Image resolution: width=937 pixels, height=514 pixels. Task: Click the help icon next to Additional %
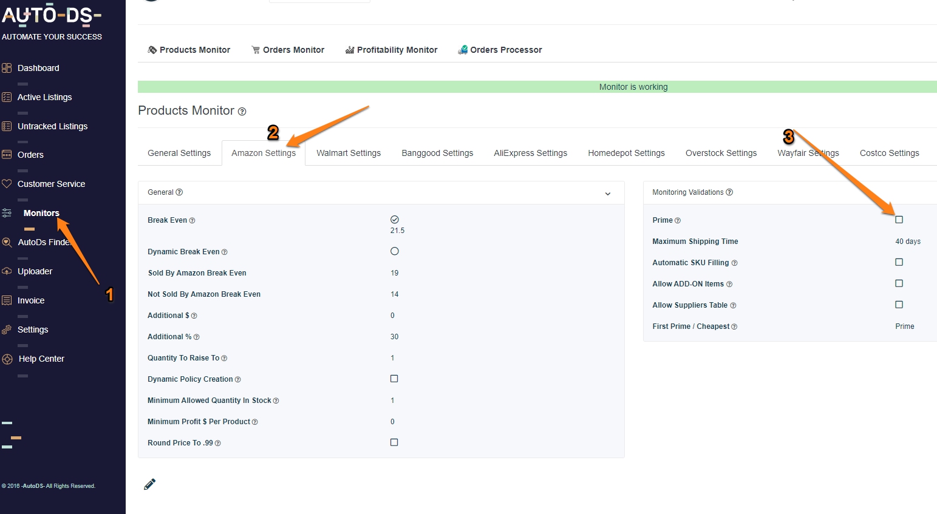click(x=196, y=337)
